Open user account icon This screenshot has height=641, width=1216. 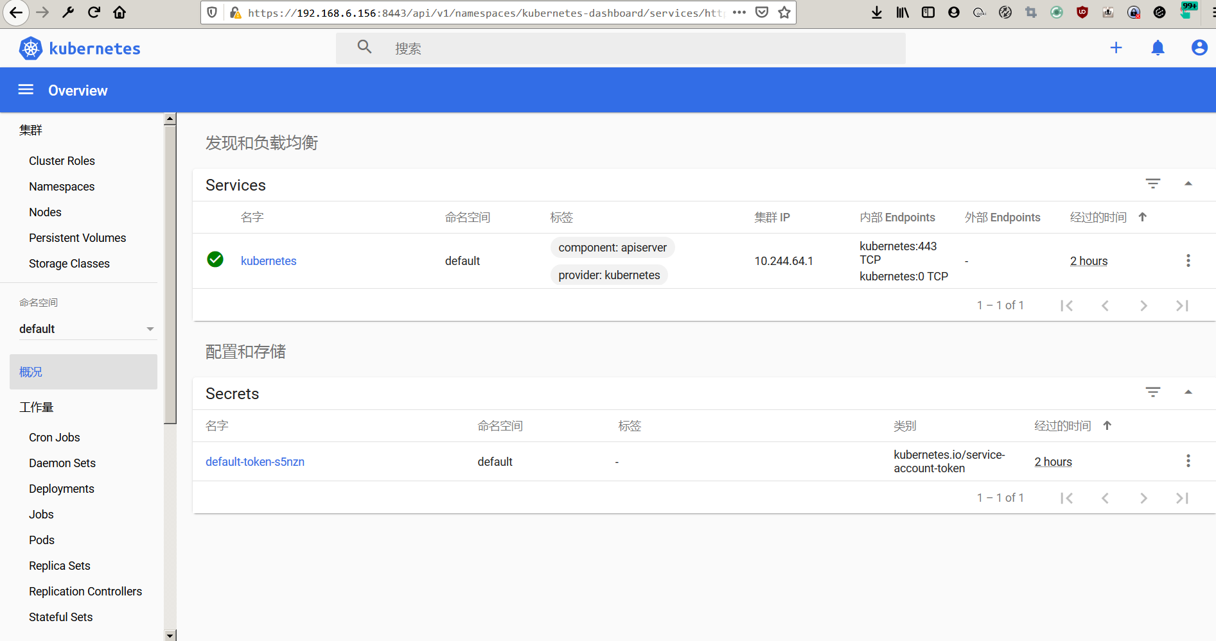pyautogui.click(x=1199, y=47)
